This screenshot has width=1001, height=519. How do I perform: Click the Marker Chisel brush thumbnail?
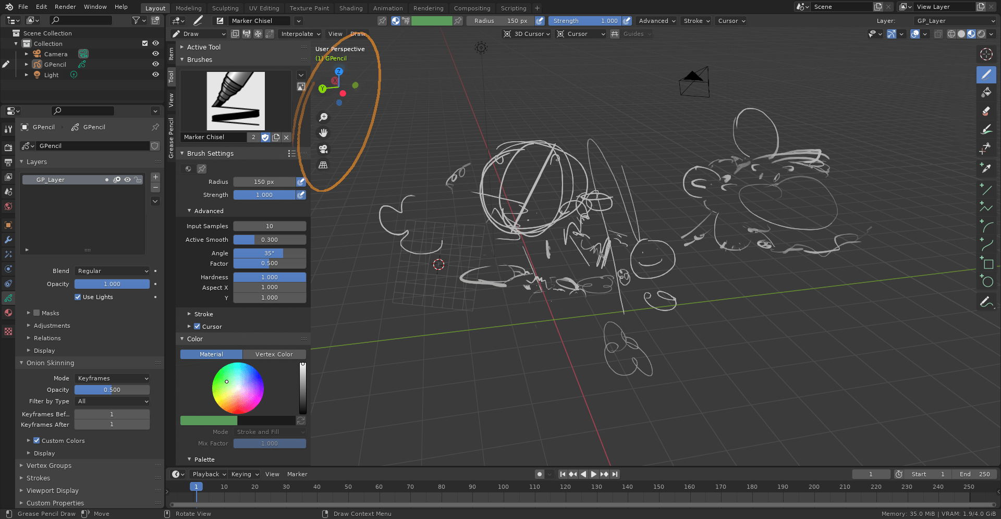236,101
